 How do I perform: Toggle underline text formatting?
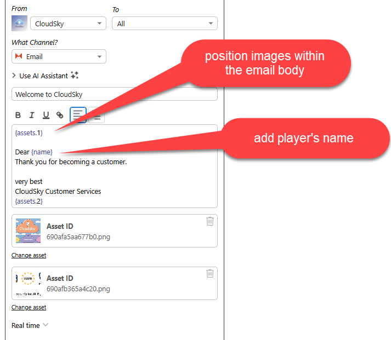click(x=46, y=115)
